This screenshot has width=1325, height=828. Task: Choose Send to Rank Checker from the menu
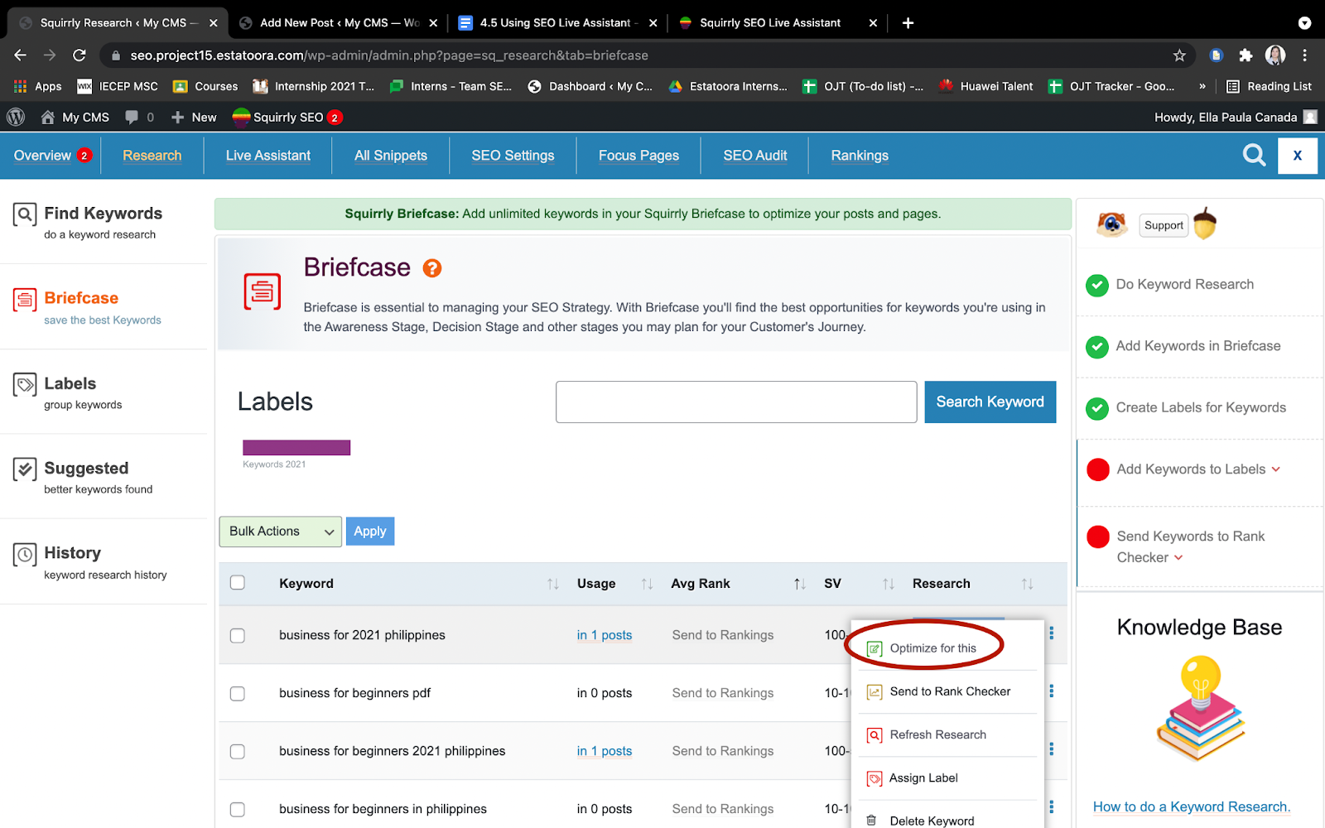point(950,692)
